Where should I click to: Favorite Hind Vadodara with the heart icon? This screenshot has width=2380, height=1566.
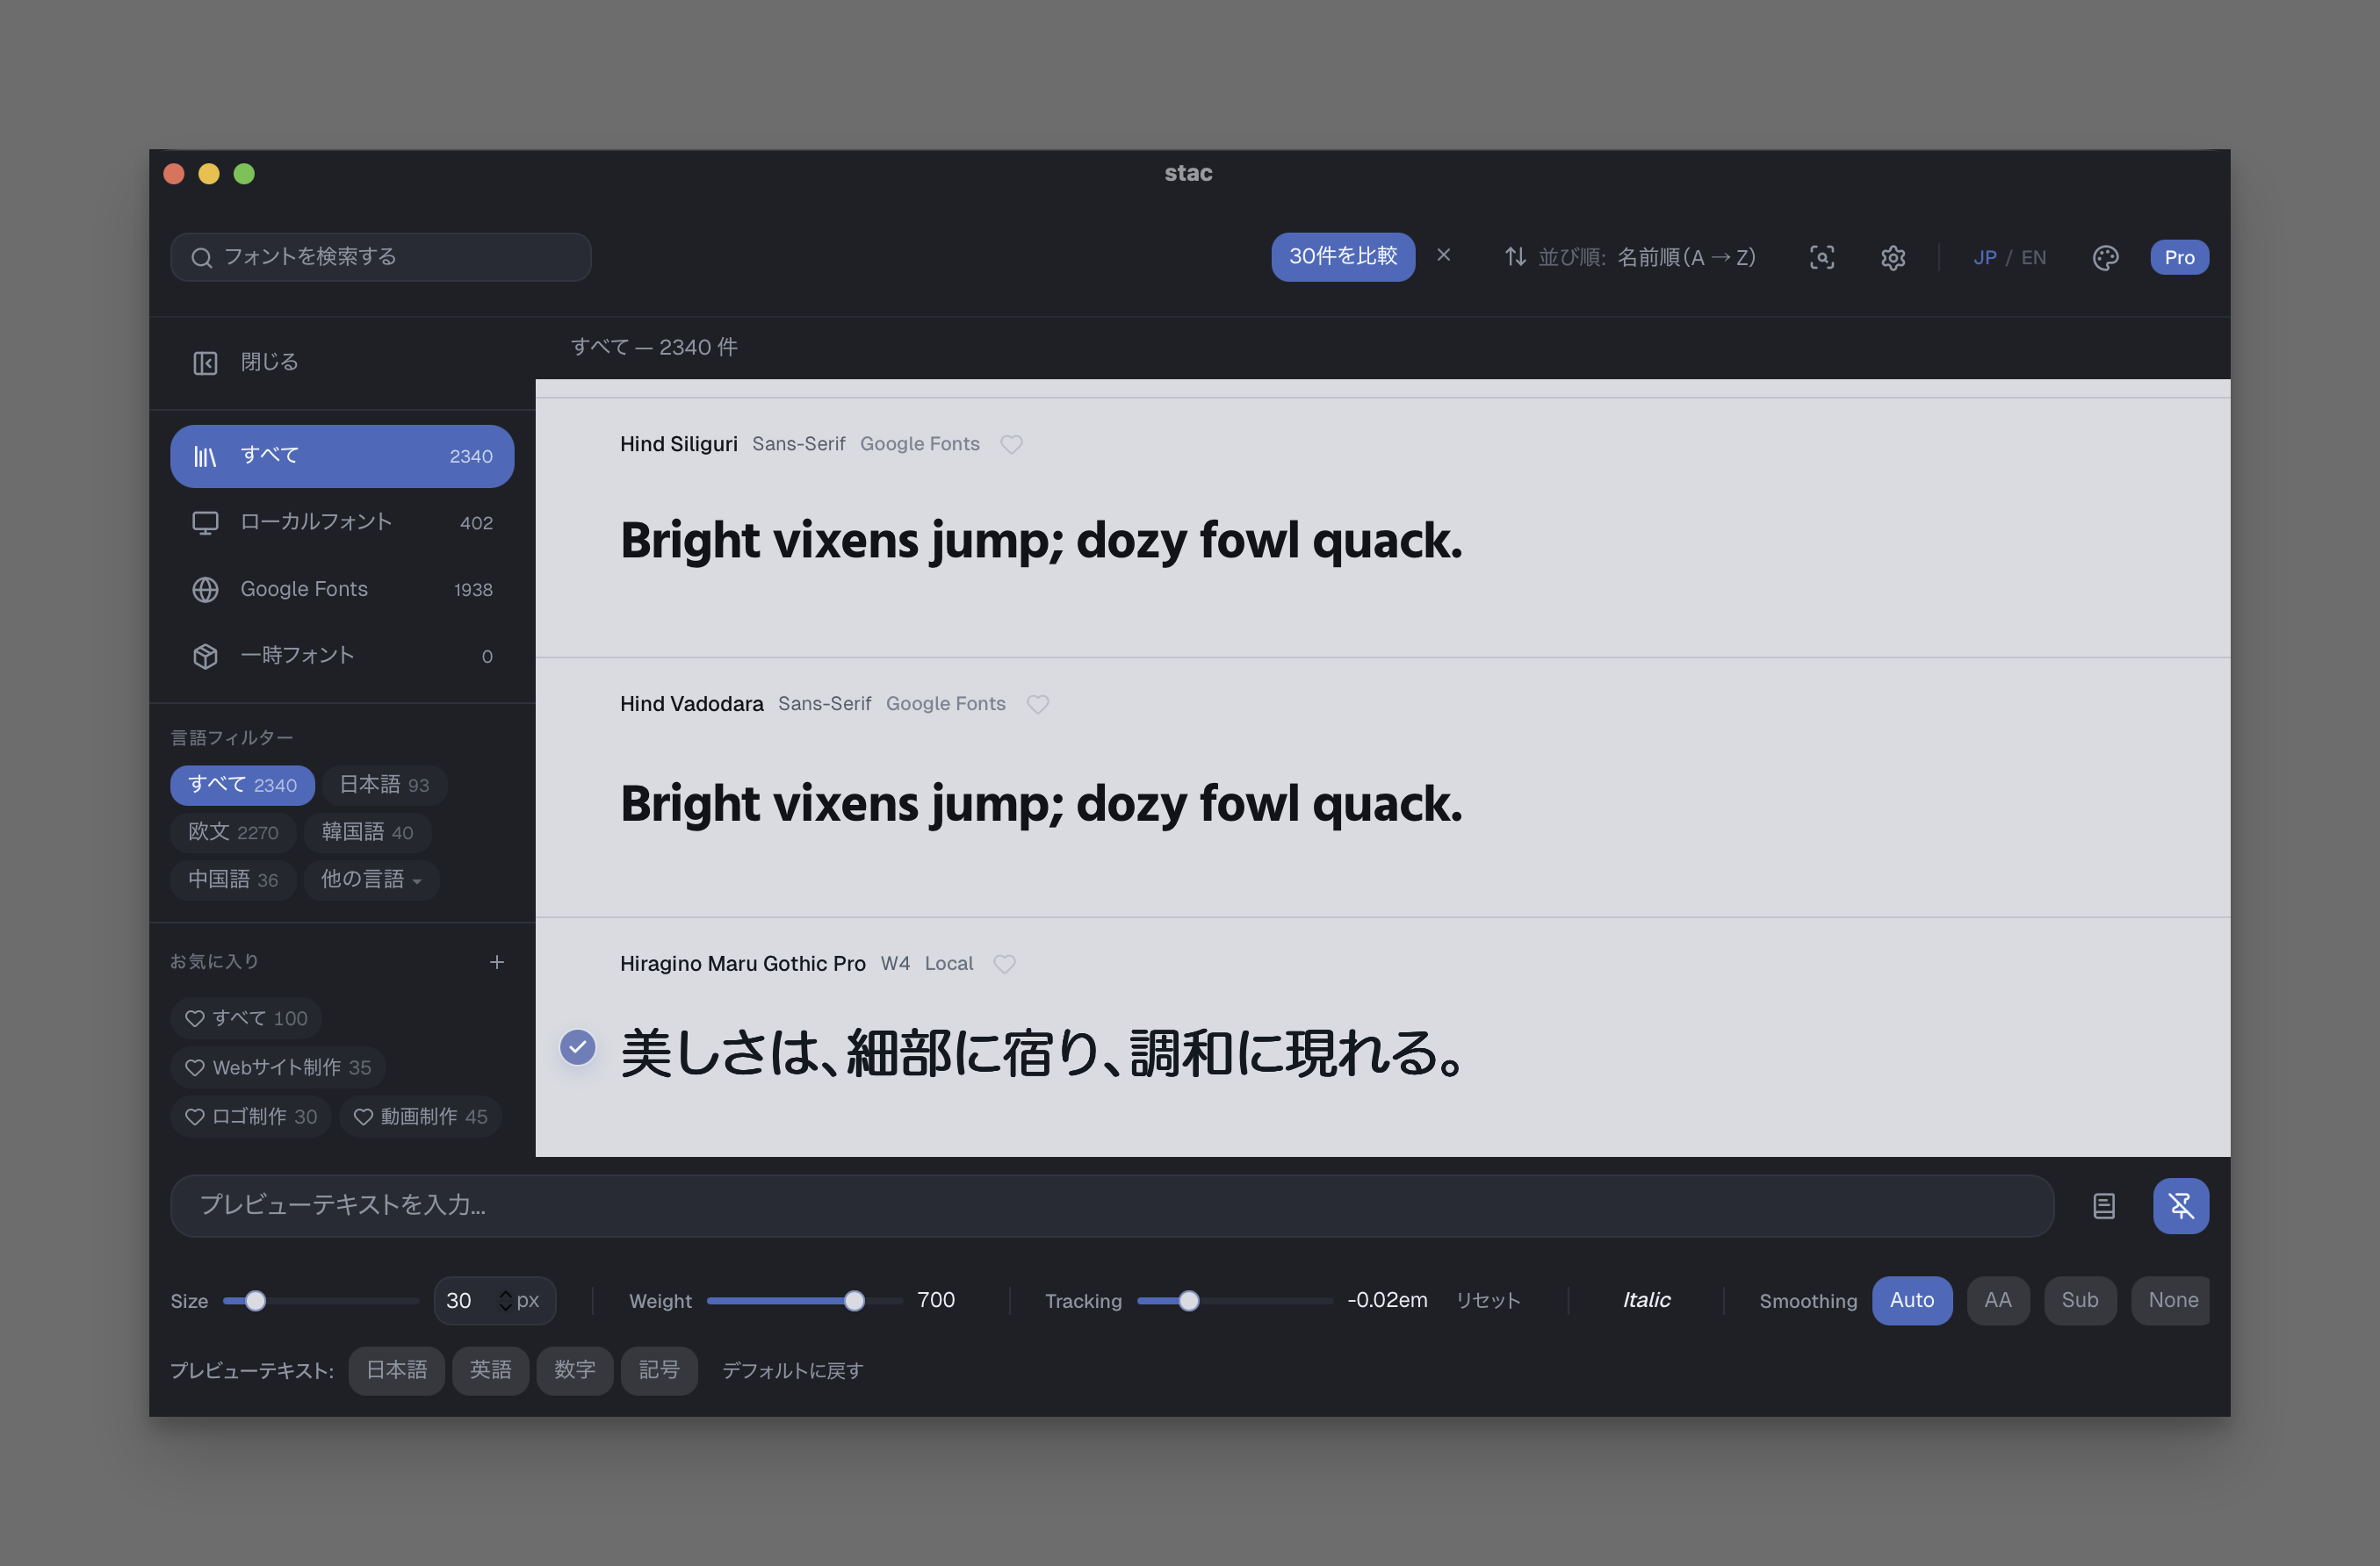tap(1038, 703)
